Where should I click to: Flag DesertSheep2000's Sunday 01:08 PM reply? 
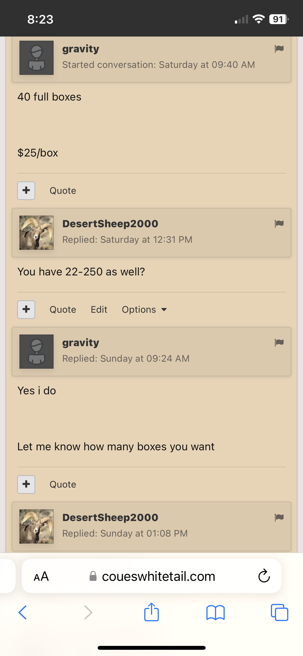coord(279,517)
